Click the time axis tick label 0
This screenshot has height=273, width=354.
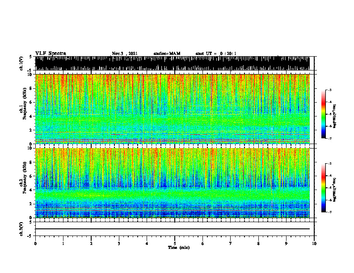[35, 244]
